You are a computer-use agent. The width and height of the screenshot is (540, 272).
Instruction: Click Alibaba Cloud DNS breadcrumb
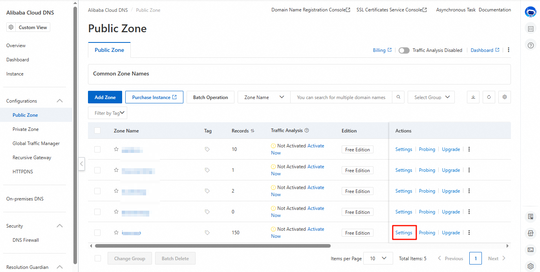point(108,10)
